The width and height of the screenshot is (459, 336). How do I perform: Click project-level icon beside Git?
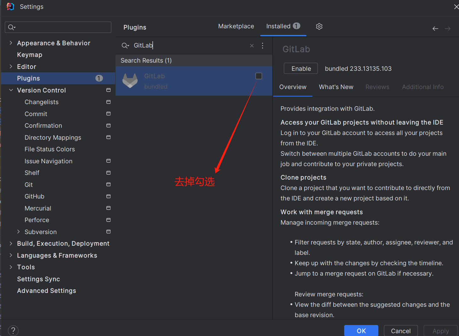(x=109, y=184)
